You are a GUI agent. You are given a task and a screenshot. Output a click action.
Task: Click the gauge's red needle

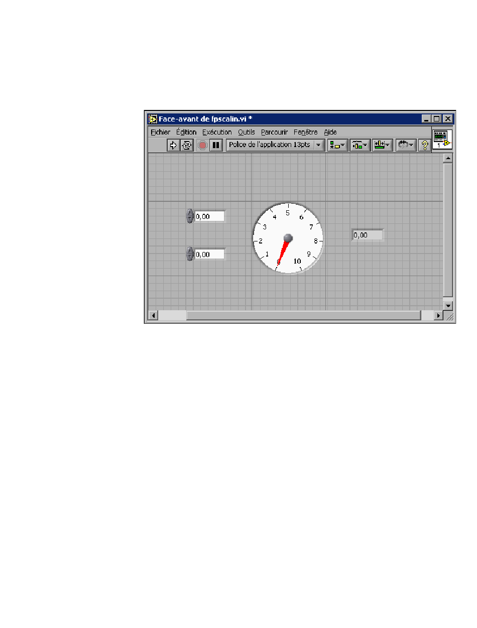click(x=283, y=252)
